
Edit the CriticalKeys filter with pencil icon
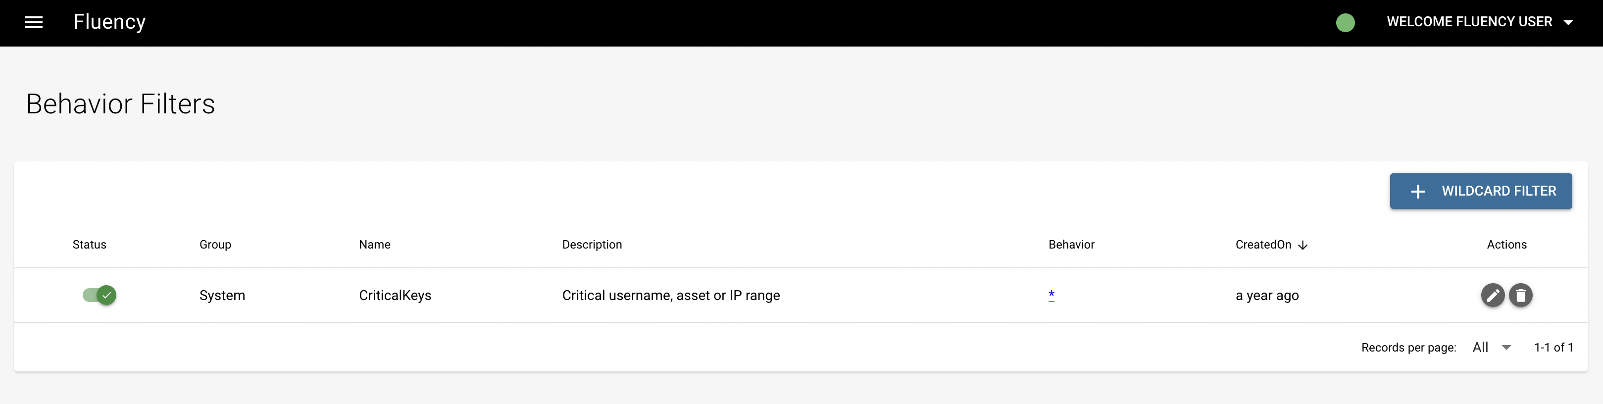[1492, 295]
